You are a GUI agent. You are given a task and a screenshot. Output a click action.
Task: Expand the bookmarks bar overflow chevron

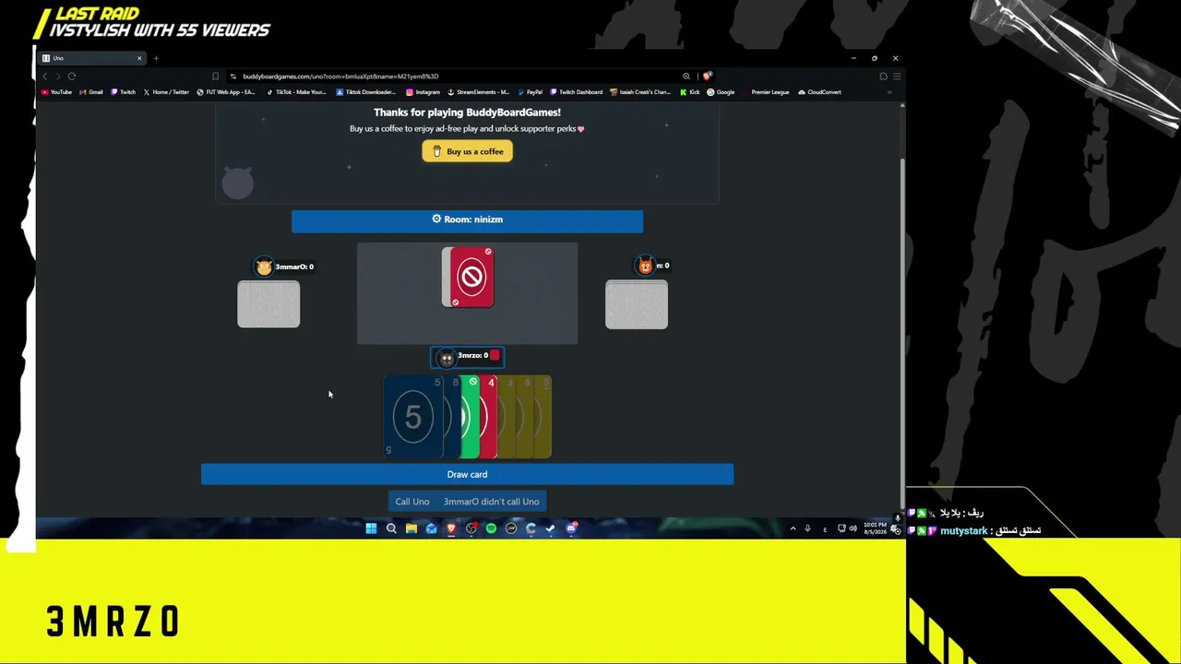point(889,92)
